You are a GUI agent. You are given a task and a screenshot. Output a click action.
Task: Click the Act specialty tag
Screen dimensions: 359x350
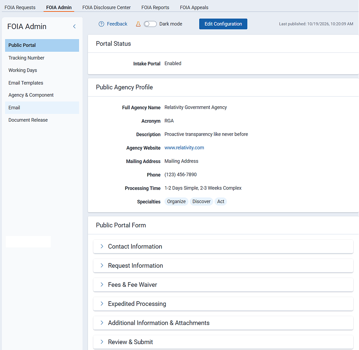point(221,201)
